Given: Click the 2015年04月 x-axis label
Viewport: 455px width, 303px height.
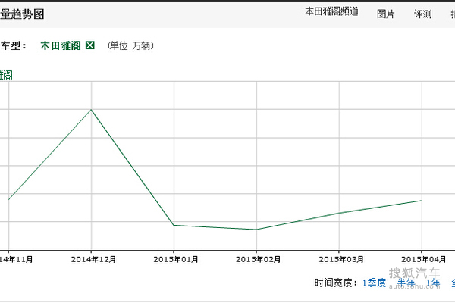Looking at the screenshot, I should point(422,259).
